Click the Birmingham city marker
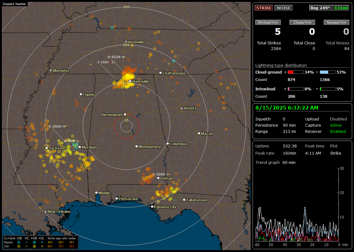The image size is (354, 252). 125,115
